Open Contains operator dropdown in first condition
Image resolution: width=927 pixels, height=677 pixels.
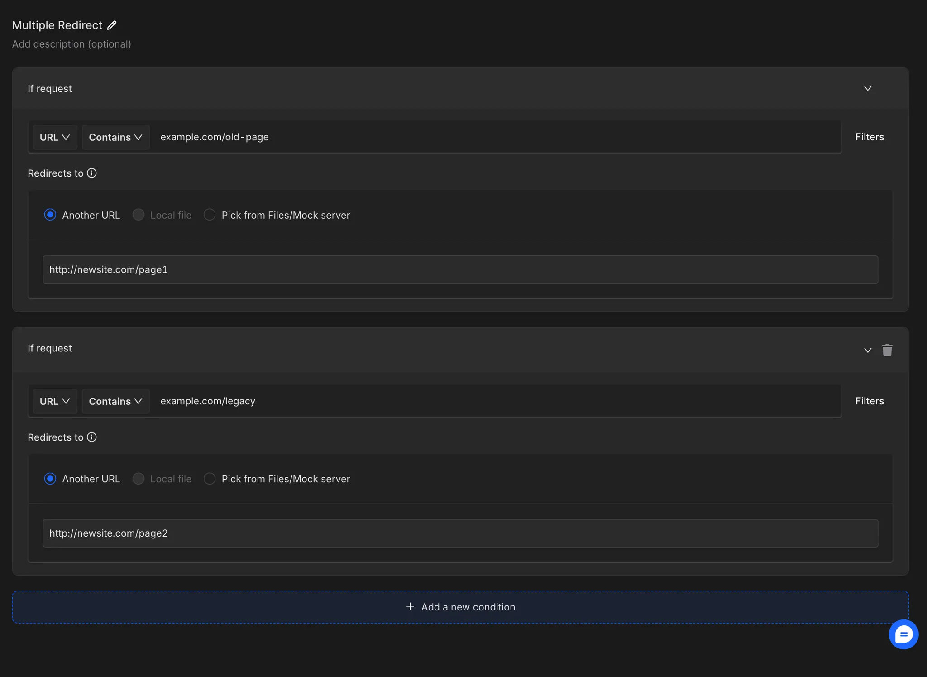pyautogui.click(x=115, y=137)
